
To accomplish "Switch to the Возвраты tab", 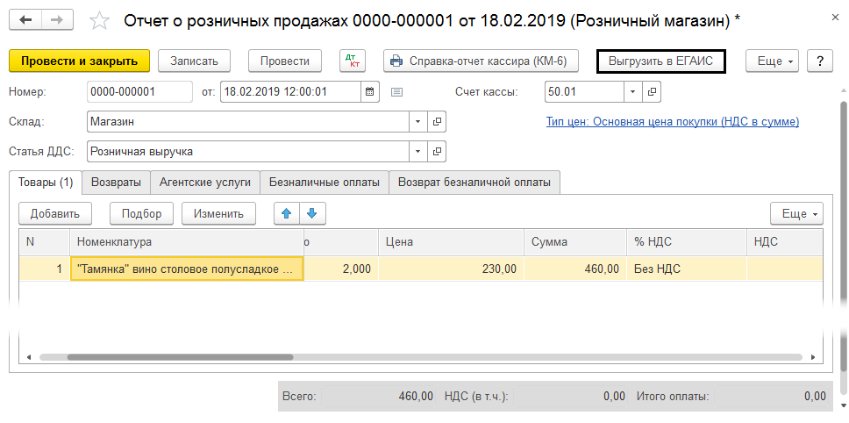I will tap(116, 183).
